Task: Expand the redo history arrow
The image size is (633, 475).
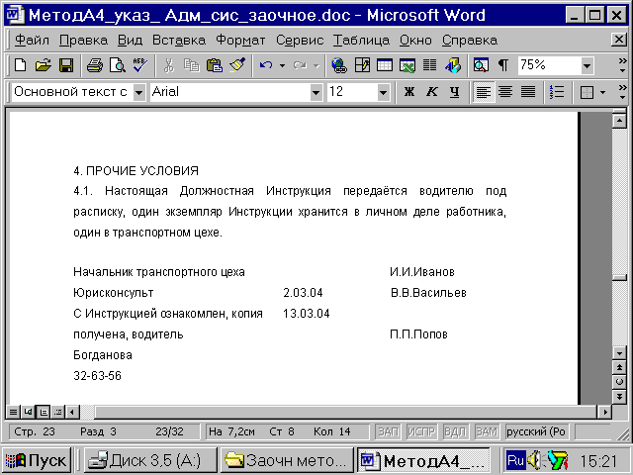Action: click(x=316, y=65)
